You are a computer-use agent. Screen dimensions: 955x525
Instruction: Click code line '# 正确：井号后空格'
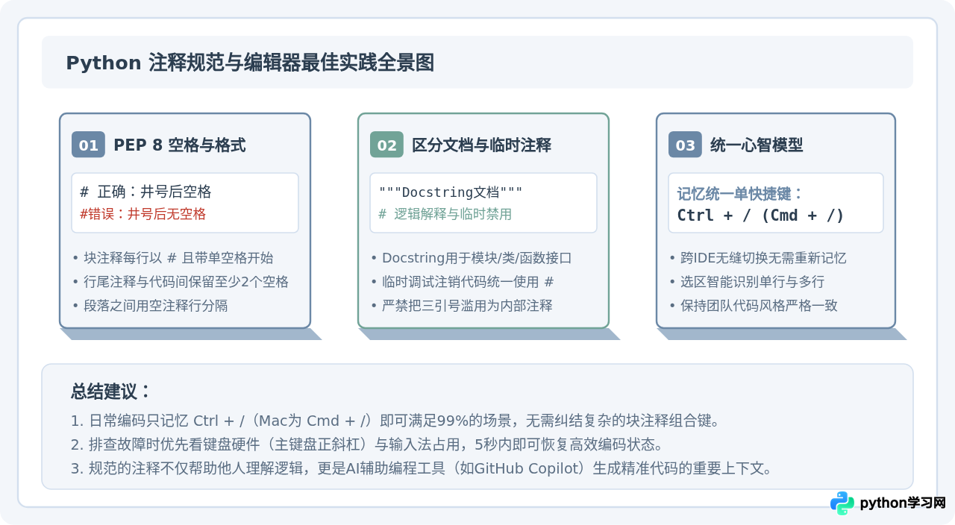pyautogui.click(x=145, y=192)
